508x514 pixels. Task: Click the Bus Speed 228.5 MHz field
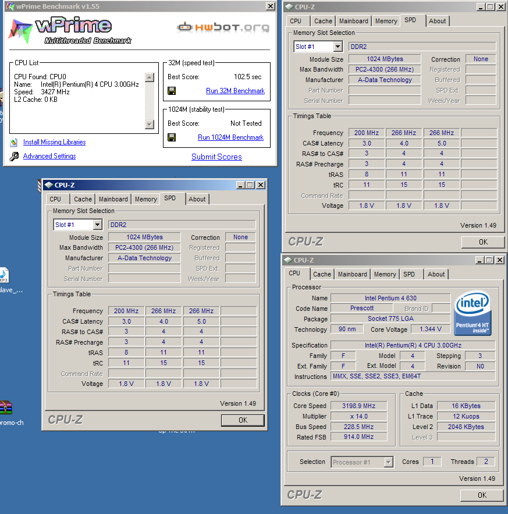(359, 427)
